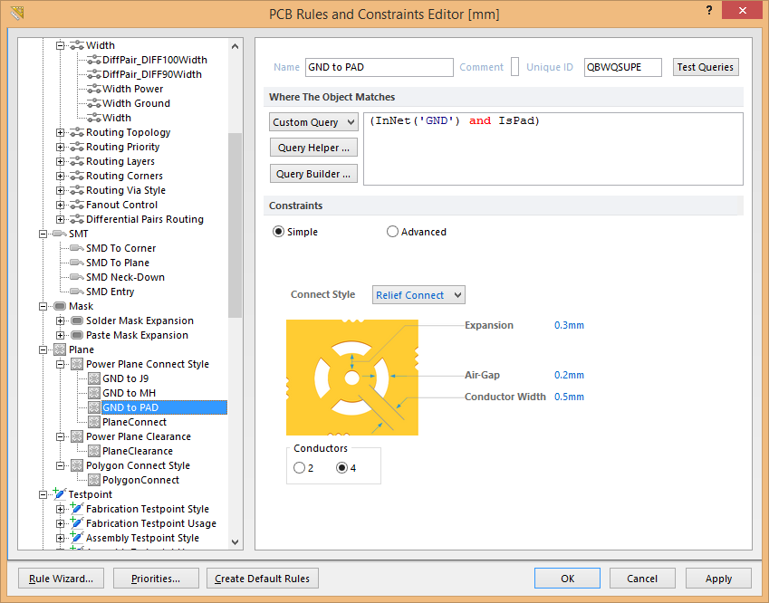Click the DiffPair_DIFF90Width rule icon
The height and width of the screenshot is (603, 769).
coord(93,74)
